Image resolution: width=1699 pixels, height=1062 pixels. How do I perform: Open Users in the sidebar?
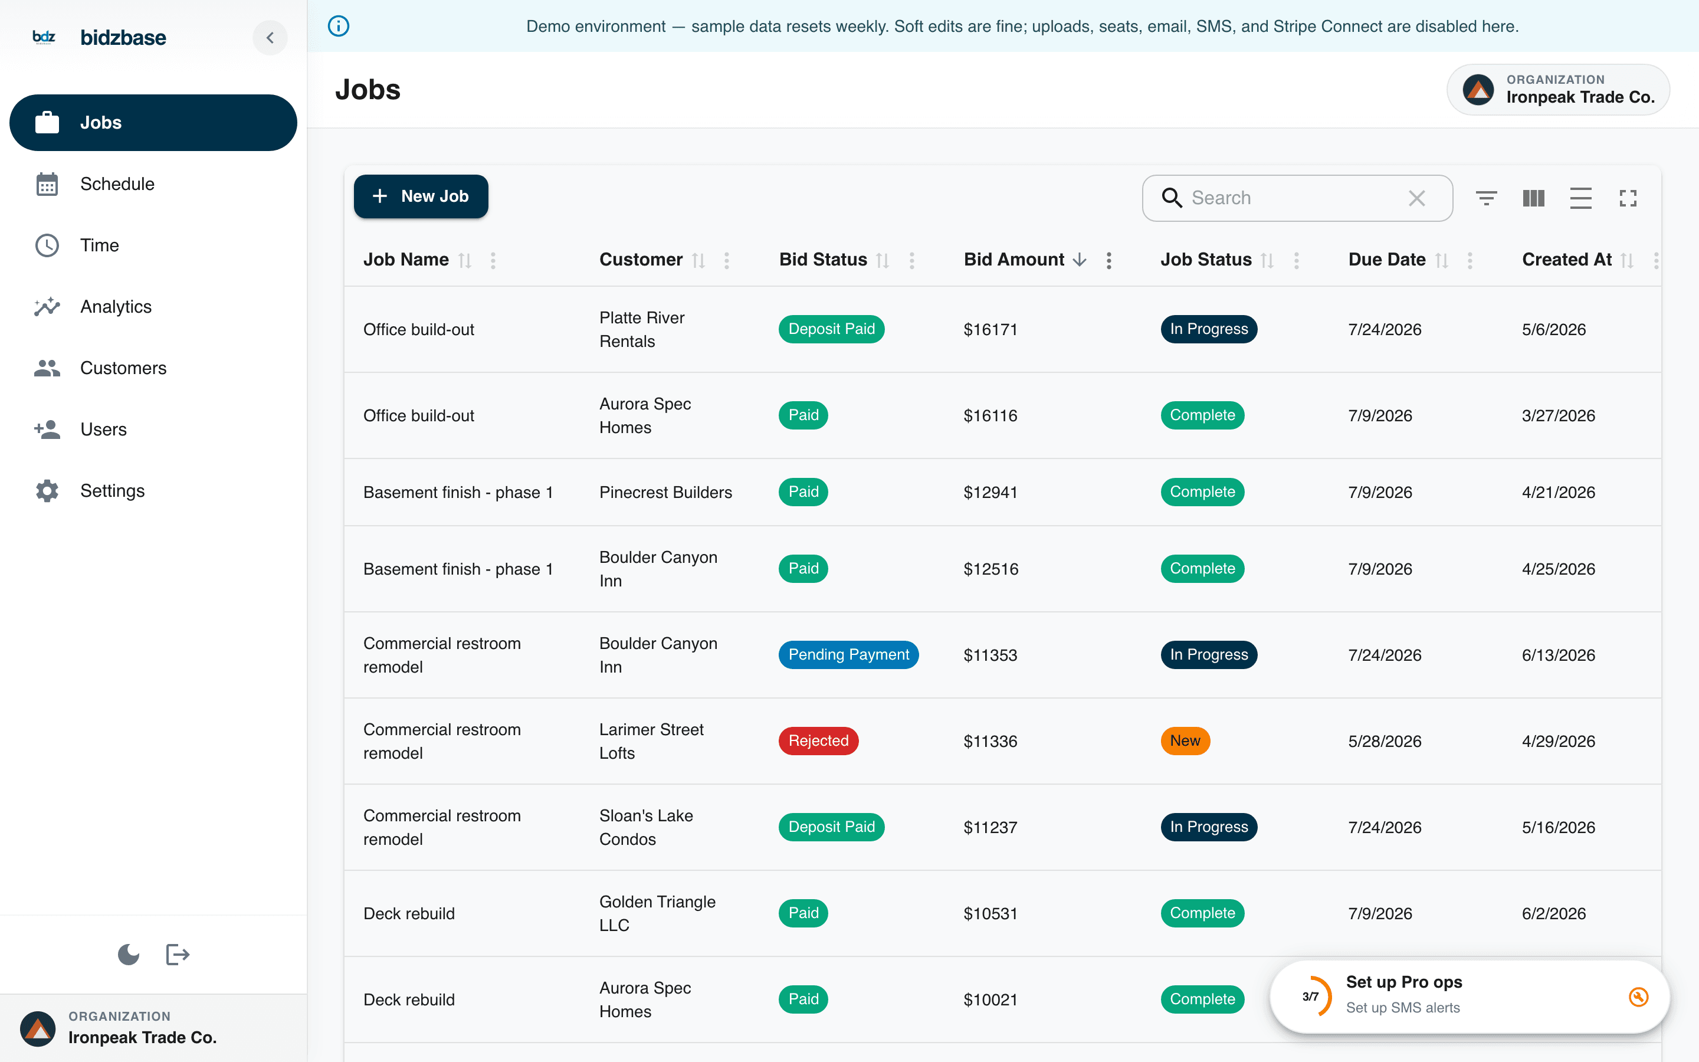click(153, 429)
